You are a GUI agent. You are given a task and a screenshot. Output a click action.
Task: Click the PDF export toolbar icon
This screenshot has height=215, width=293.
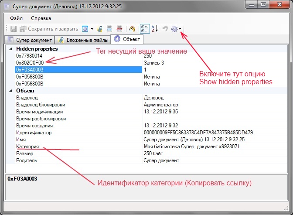(119, 29)
